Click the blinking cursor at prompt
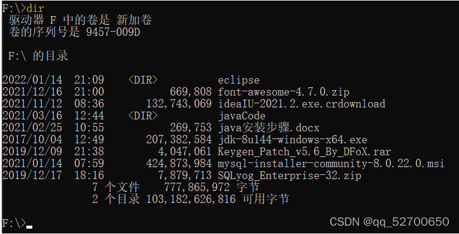Image resolution: width=459 pixels, height=234 pixels. [29, 227]
